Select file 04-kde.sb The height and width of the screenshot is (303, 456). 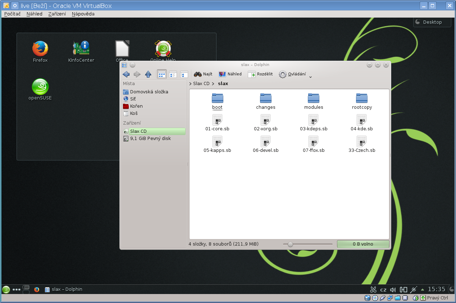click(x=362, y=123)
